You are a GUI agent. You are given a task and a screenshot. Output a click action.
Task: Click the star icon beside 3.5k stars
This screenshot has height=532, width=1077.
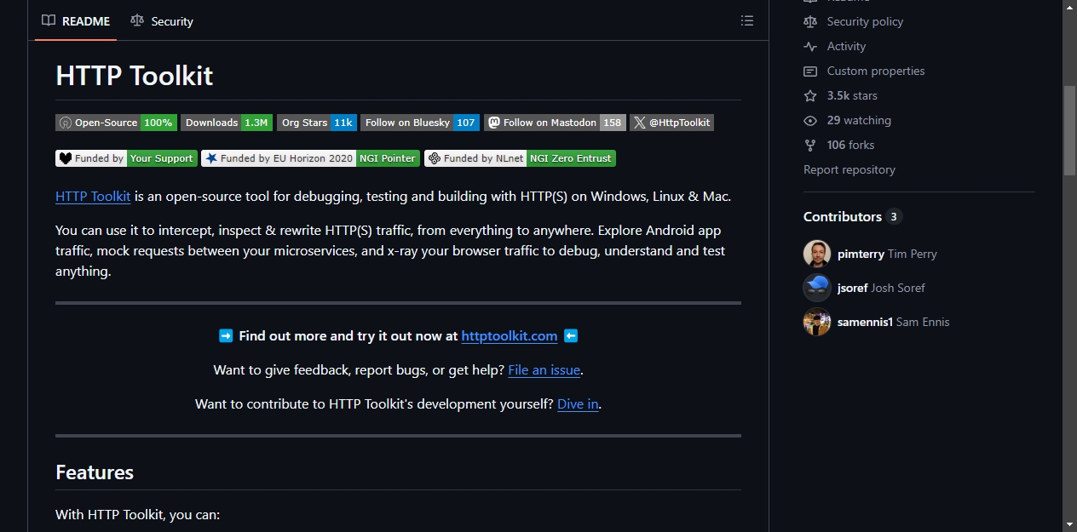[x=810, y=95]
